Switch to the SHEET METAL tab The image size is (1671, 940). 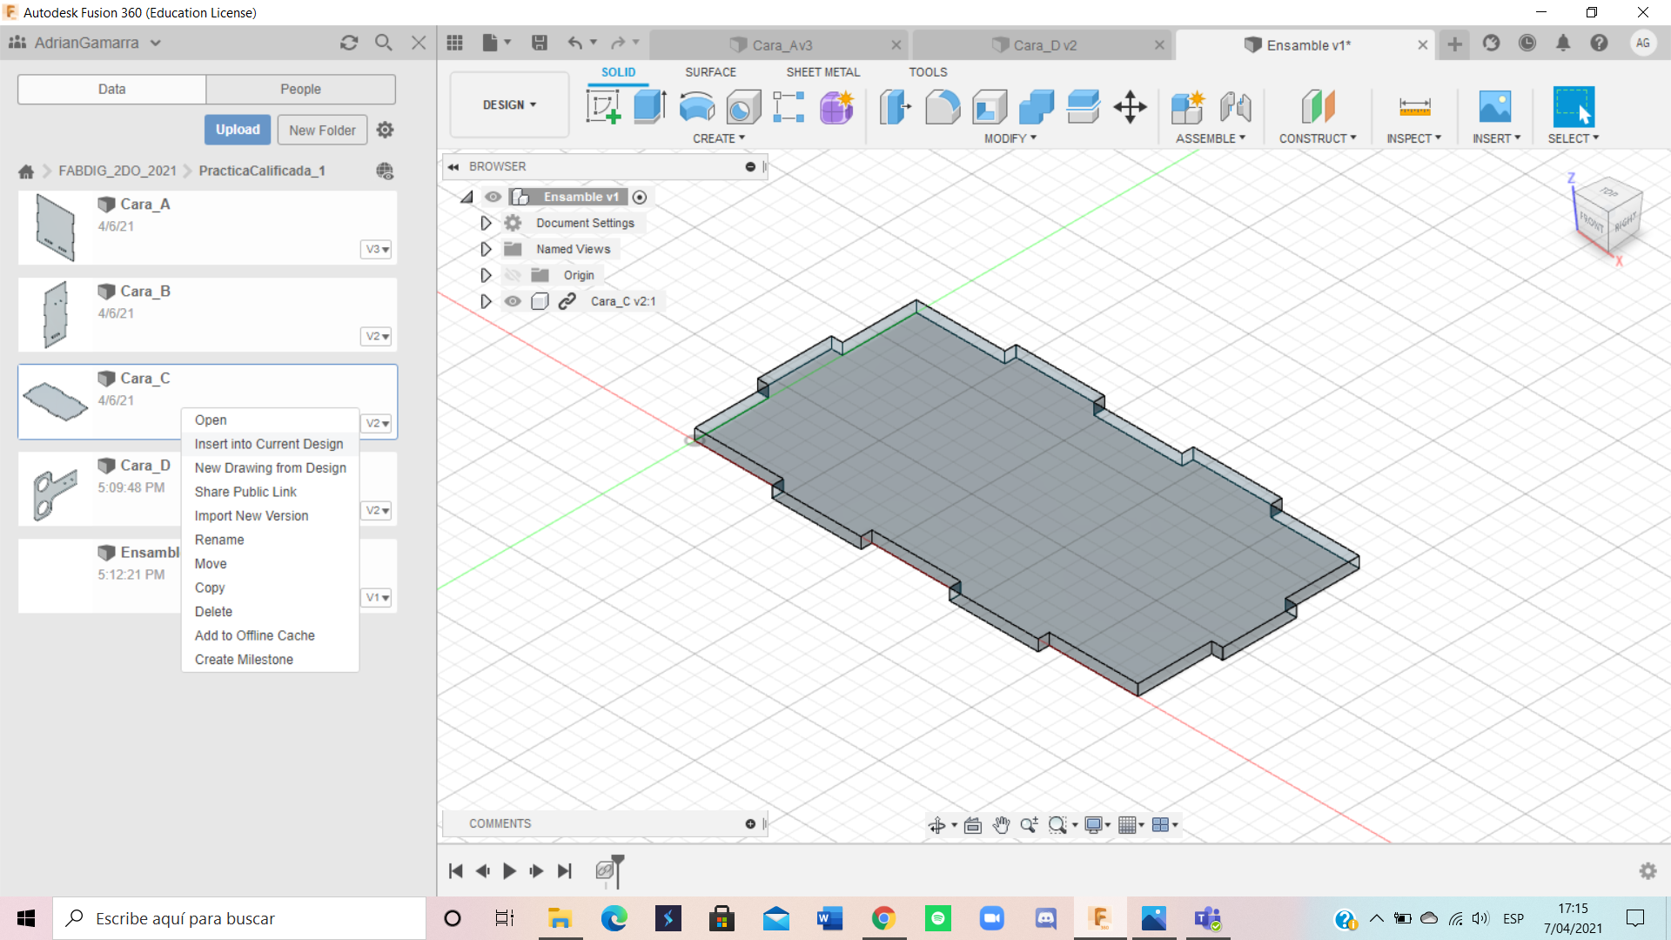[822, 72]
